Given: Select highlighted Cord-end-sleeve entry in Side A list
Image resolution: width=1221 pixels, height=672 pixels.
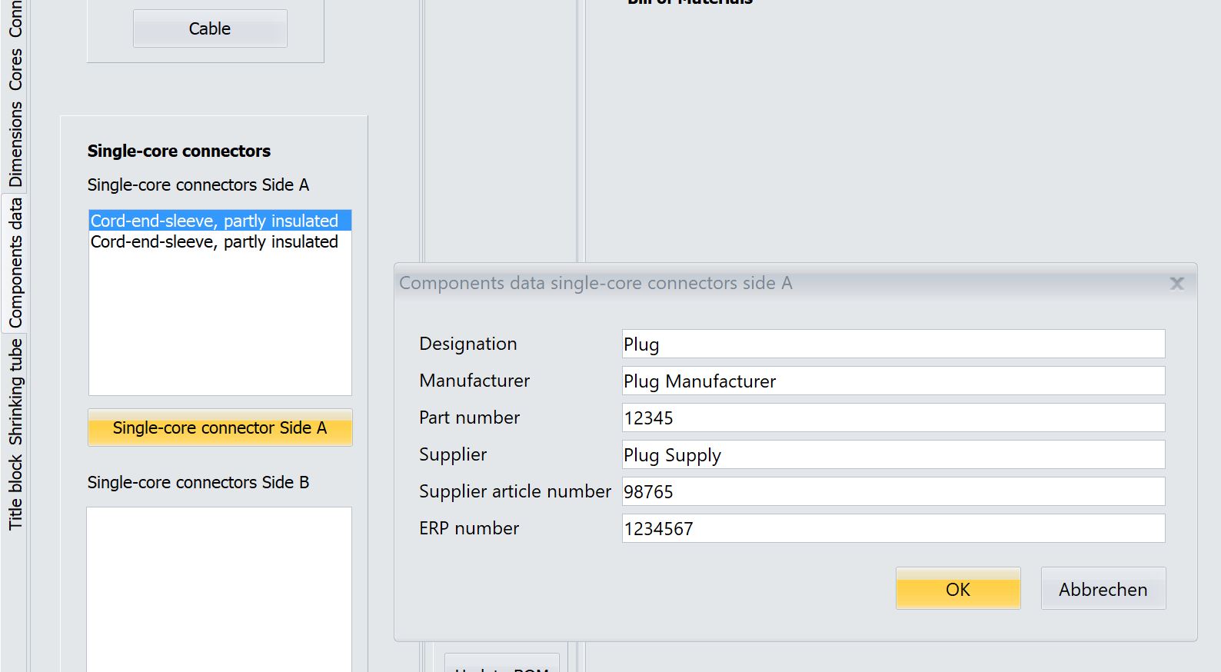Looking at the screenshot, I should point(215,221).
